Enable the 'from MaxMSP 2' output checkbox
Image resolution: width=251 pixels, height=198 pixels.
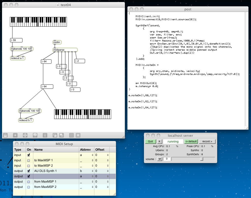[x=28, y=187]
